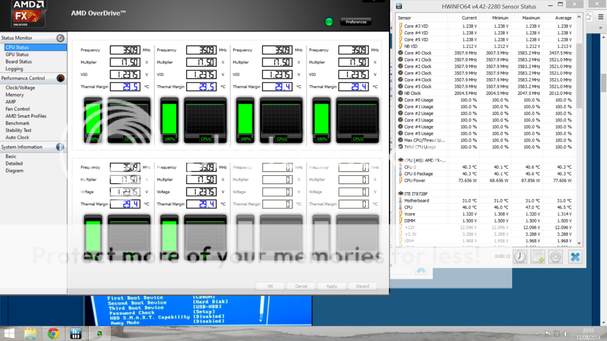Click the CPU0 Frequency field showing 3509
Image resolution: width=607 pixels, height=341 pixels.
click(125, 50)
